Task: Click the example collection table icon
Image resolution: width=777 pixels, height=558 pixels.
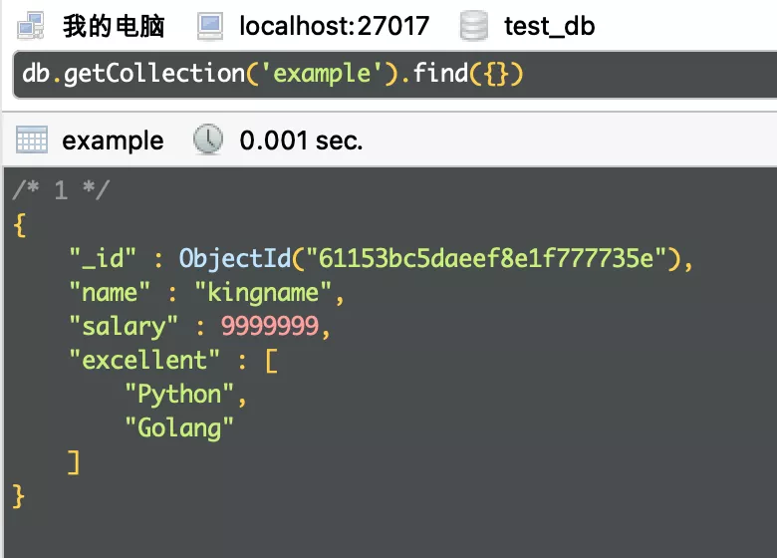Action: coord(32,140)
